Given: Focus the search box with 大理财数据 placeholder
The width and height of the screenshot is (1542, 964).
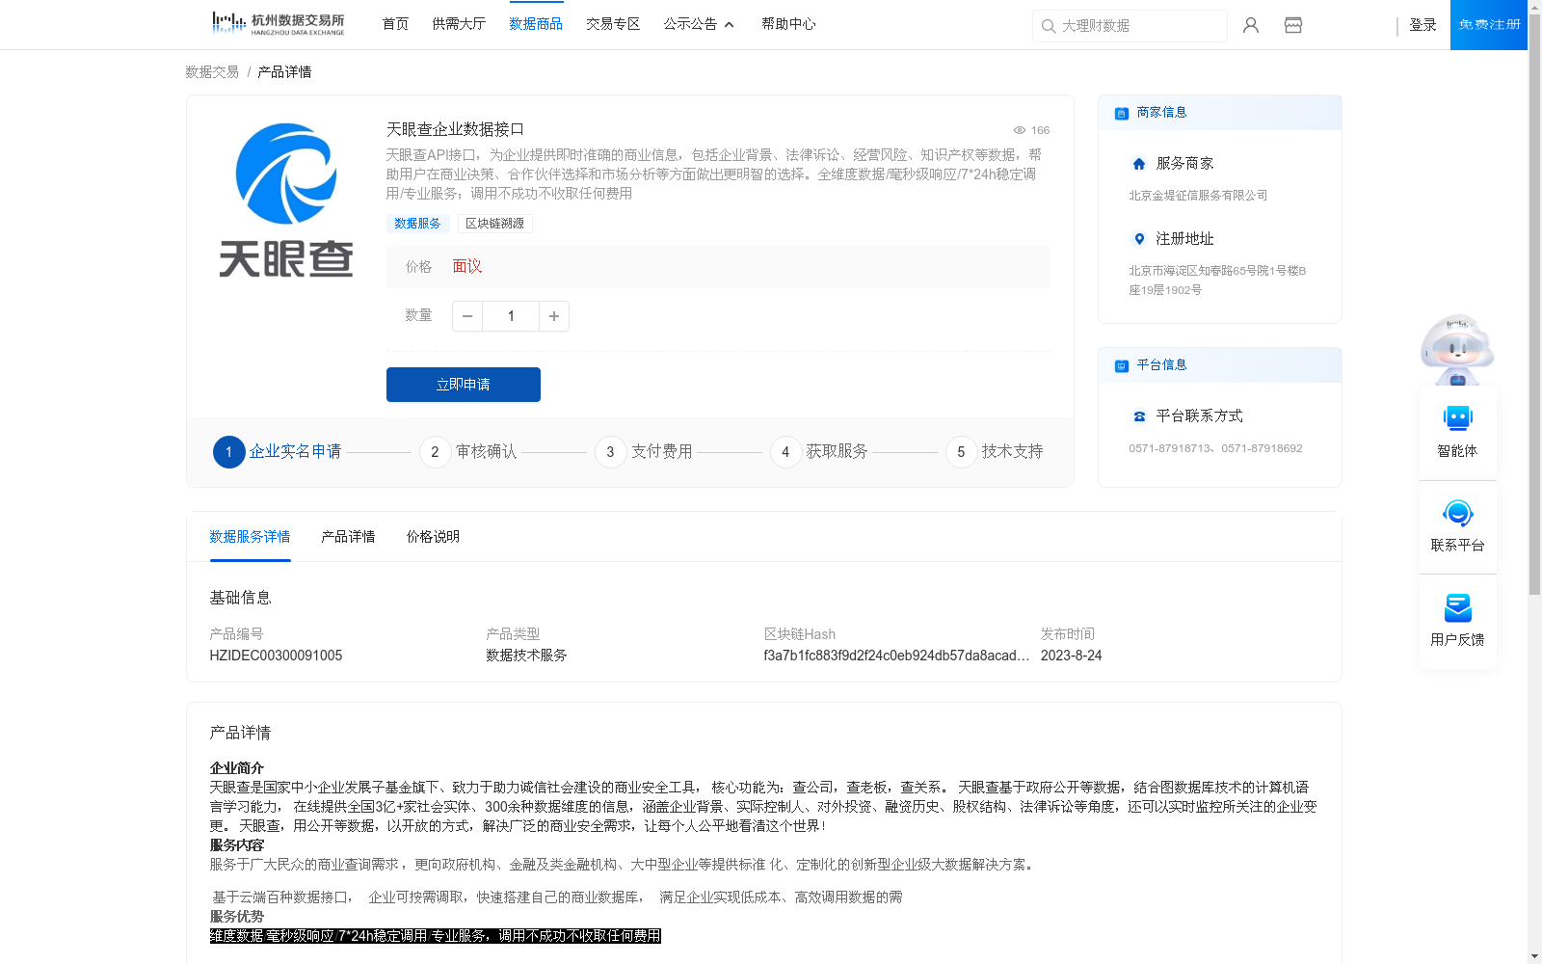Looking at the screenshot, I should tap(1130, 26).
